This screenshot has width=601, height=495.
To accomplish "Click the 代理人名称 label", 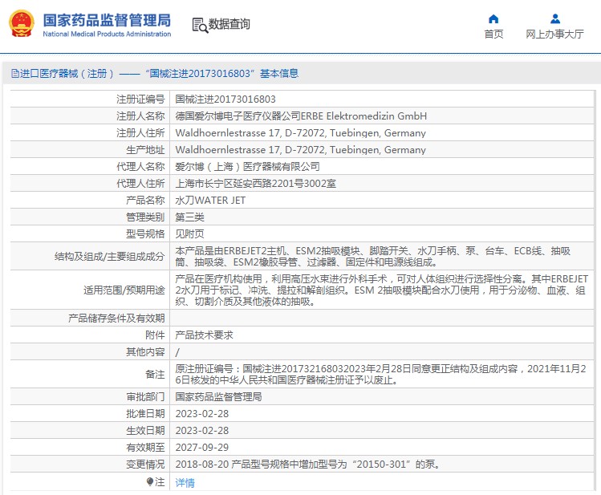I will coord(140,167).
